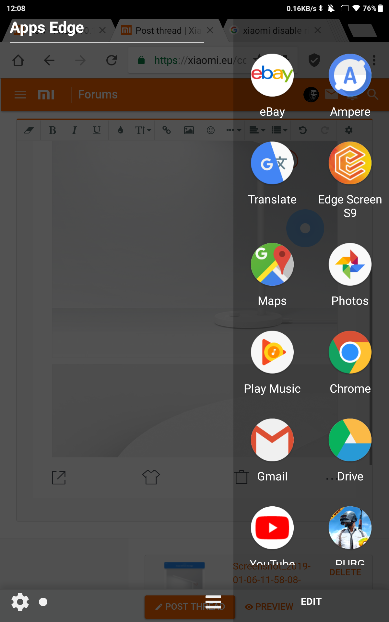Toggle bold formatting in editor
Screen dimensions: 389x622
pyautogui.click(x=53, y=130)
